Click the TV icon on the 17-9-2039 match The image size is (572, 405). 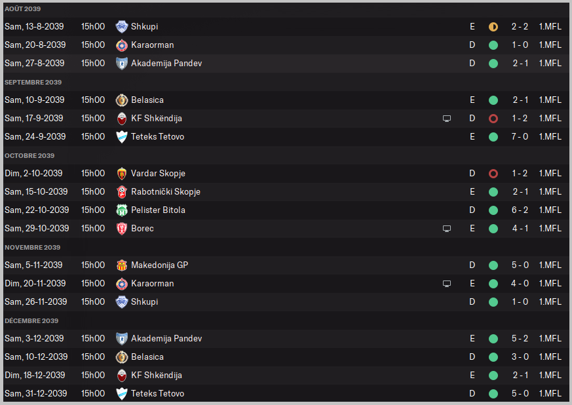click(x=447, y=119)
